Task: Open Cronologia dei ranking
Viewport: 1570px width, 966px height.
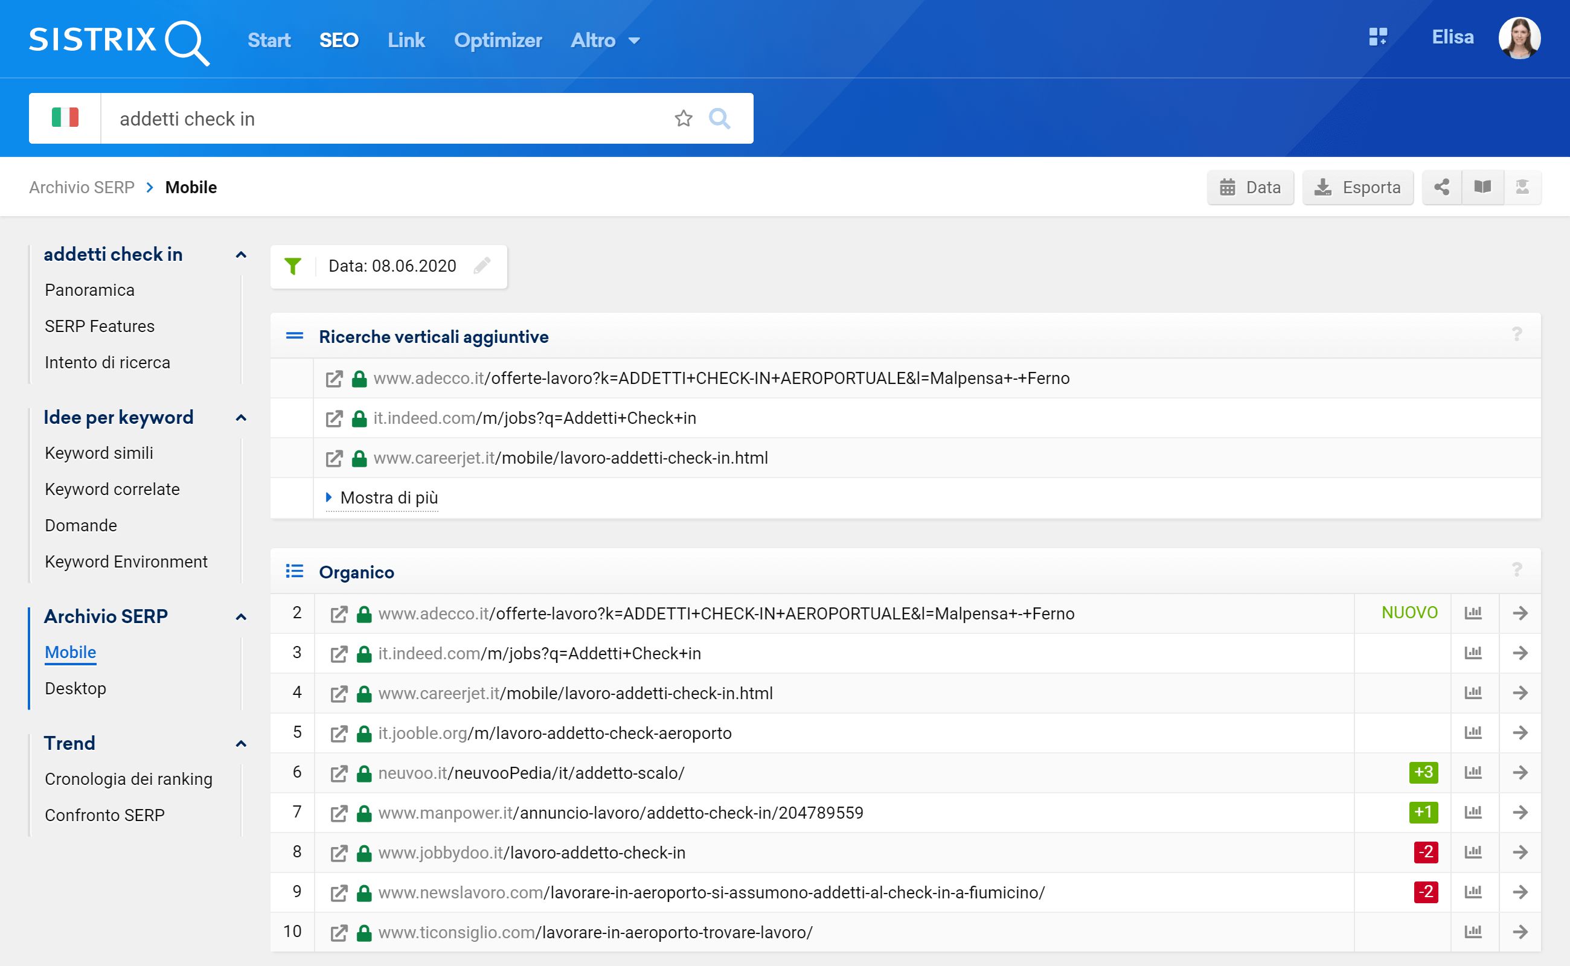Action: point(129,779)
